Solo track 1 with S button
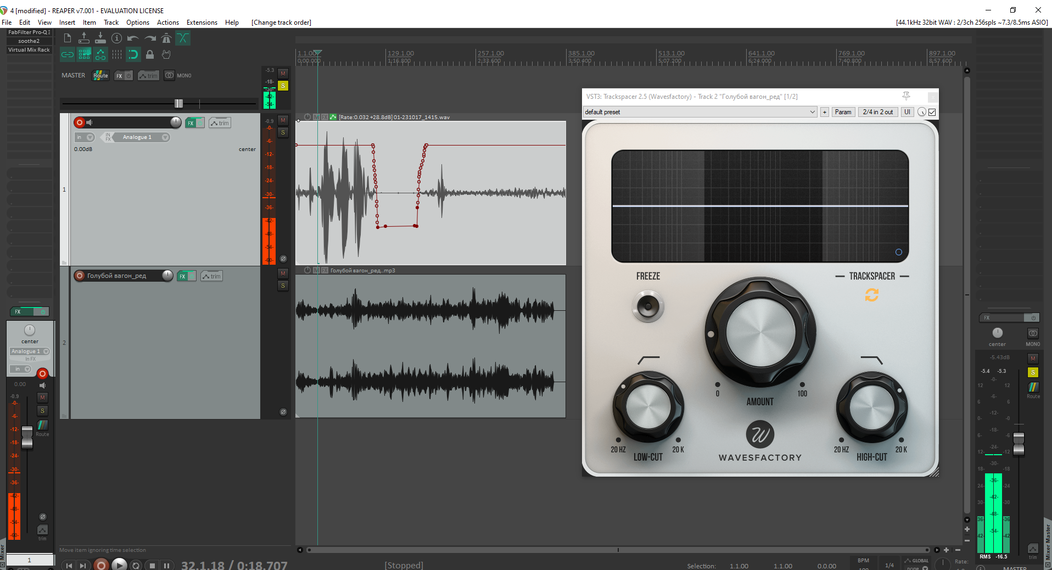This screenshot has height=570, width=1052. (x=283, y=132)
